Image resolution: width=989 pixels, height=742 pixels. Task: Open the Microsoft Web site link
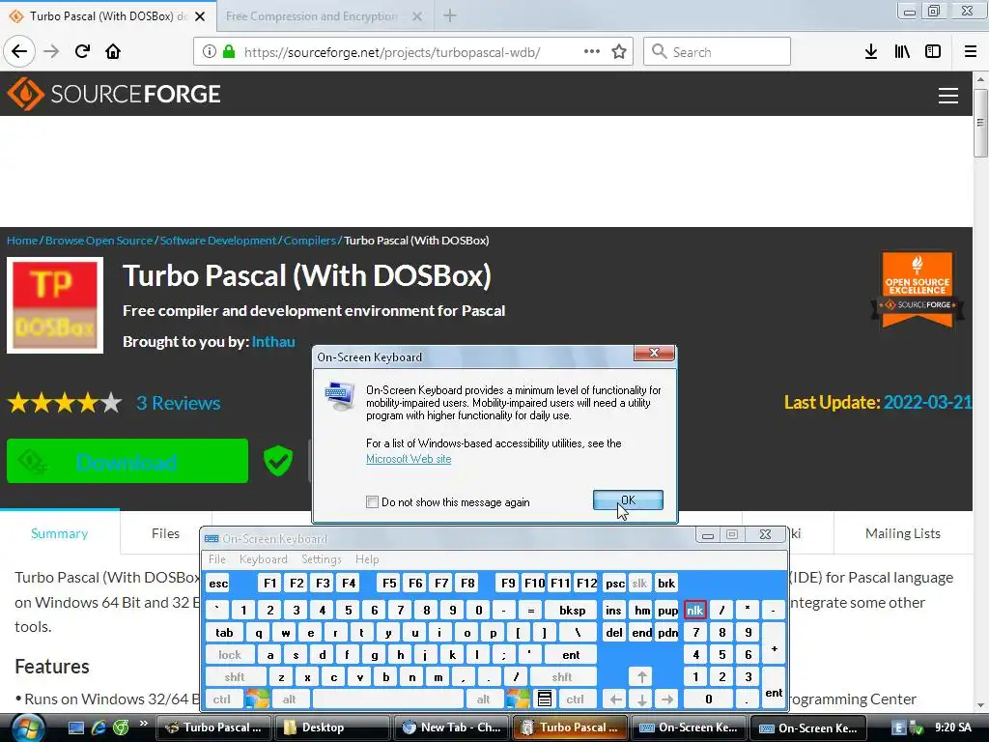tap(409, 459)
